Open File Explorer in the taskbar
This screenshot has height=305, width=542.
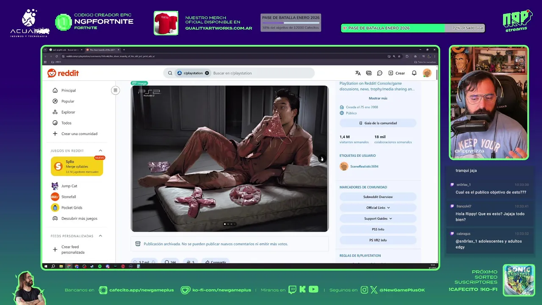[x=61, y=266]
